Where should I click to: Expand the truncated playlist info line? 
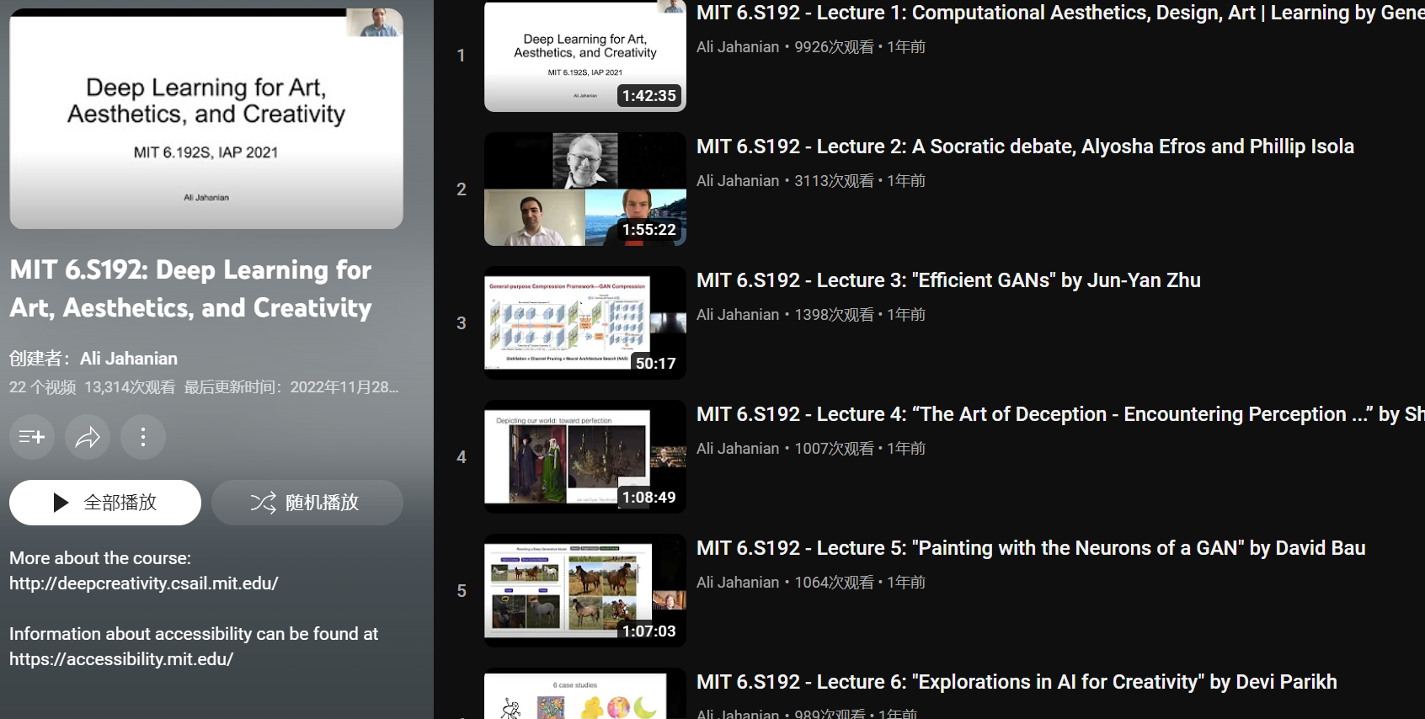tap(204, 387)
